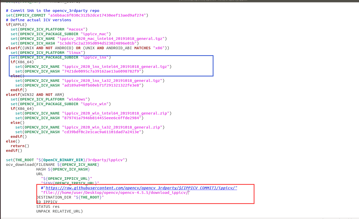Click the ippicv_2020_lnx_ia32_20191018_general.tgz file name
359x219 pixels.
(x=112, y=81)
